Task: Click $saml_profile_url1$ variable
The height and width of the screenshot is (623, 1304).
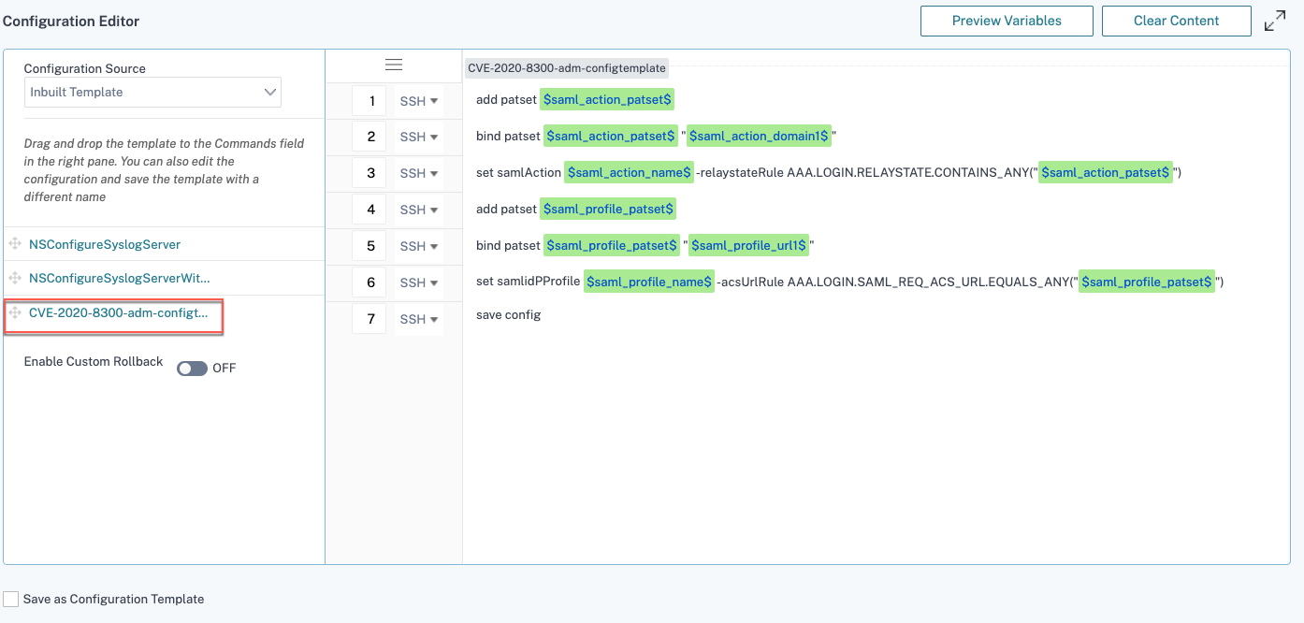Action: click(x=748, y=245)
